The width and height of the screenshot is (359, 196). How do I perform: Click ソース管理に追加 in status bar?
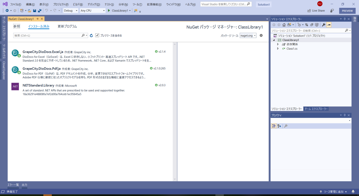(333, 192)
